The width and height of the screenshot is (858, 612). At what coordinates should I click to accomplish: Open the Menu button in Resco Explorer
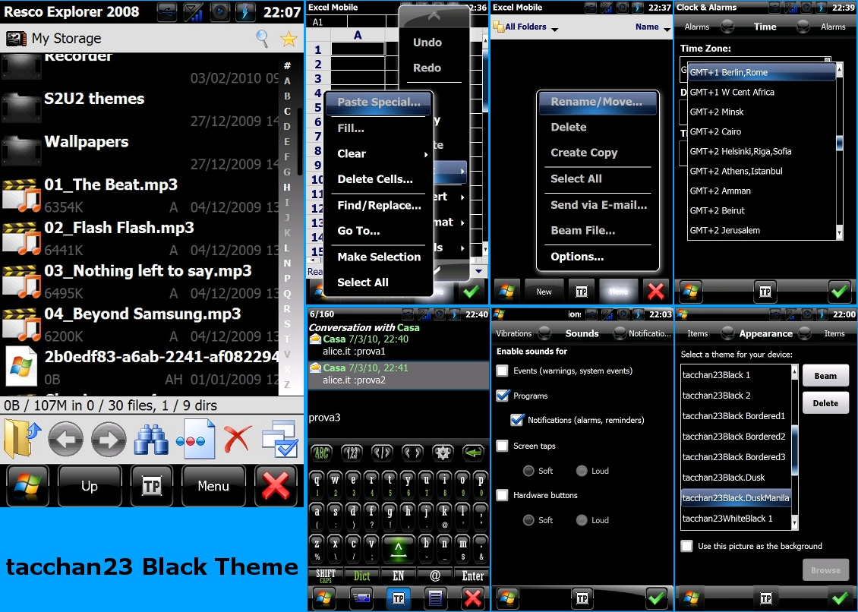213,485
